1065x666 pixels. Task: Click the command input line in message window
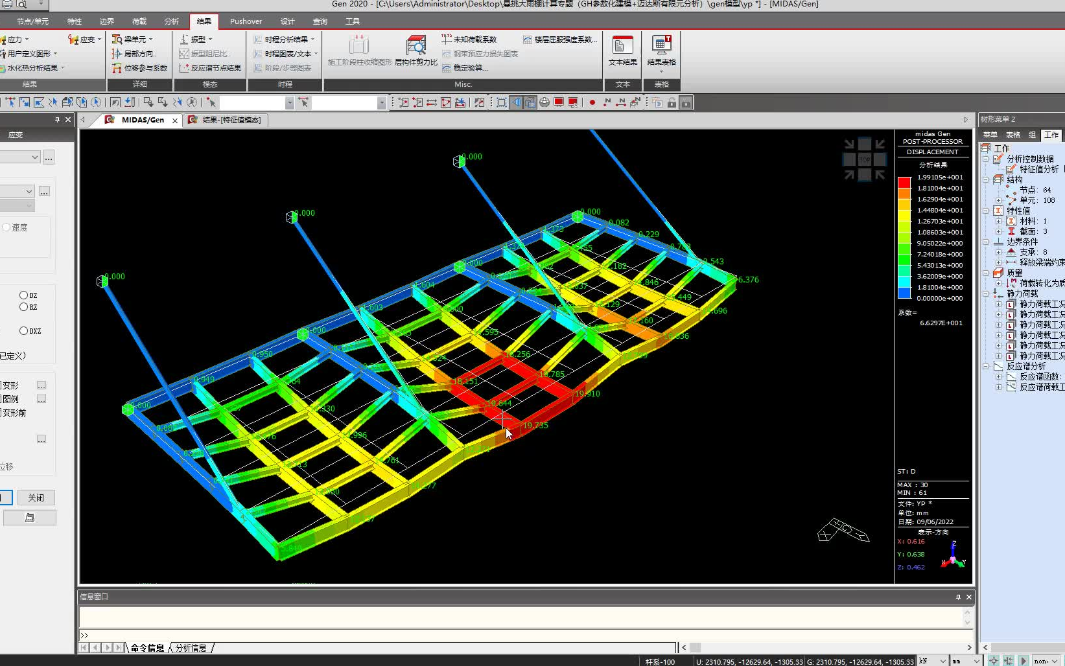click(525, 636)
